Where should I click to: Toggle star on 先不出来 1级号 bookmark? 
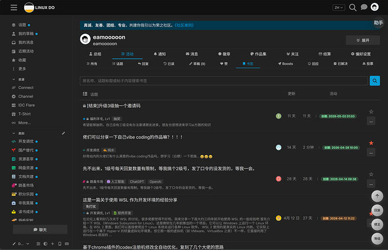(371, 175)
